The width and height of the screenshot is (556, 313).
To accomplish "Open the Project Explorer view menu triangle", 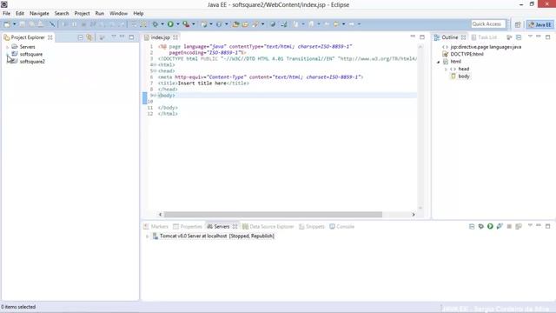I will click(114, 37).
